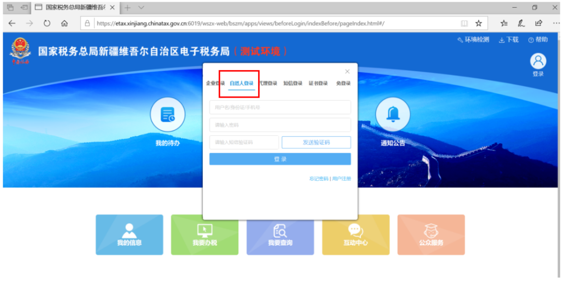Switch to the 证书登录 tab
Image resolution: width=564 pixels, height=281 pixels.
coord(319,84)
